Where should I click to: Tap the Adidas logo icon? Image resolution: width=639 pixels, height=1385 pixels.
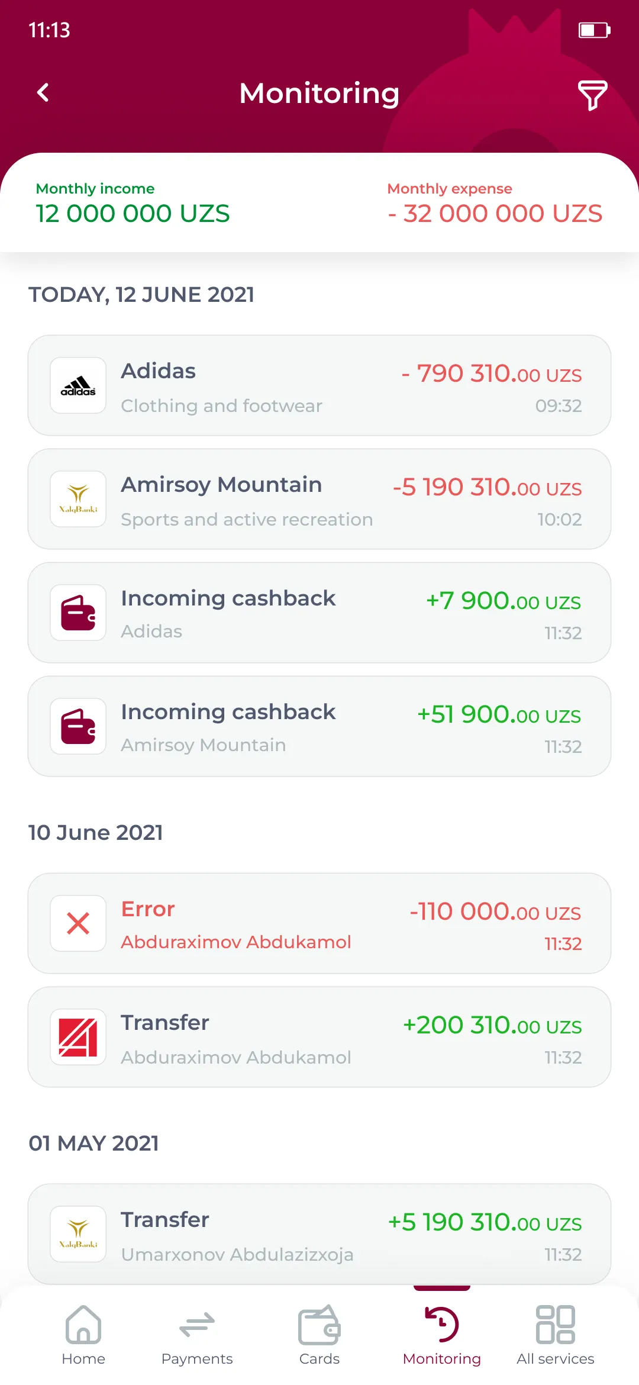[x=78, y=385]
